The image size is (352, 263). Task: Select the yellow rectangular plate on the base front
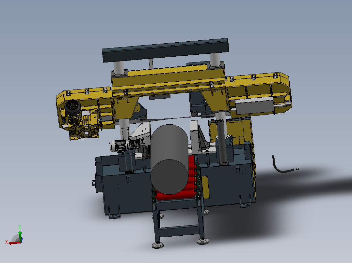click(x=205, y=187)
